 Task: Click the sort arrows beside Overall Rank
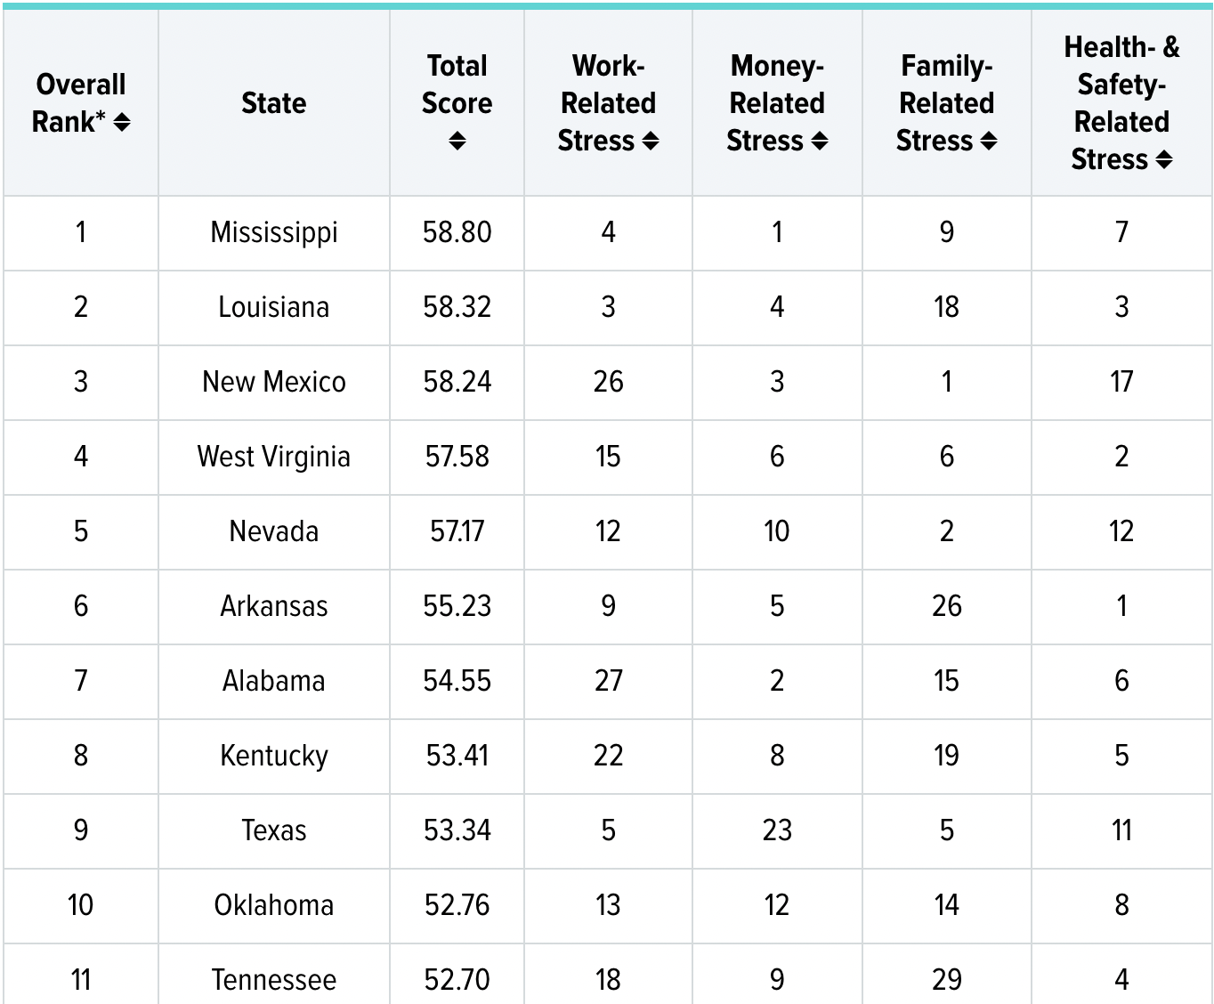[122, 122]
